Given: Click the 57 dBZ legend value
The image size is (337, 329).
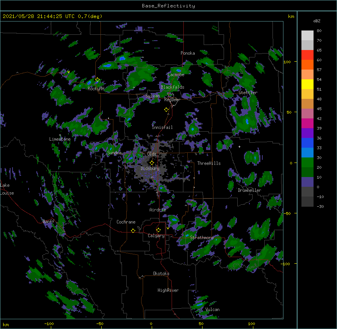Looking at the screenshot, I should point(319,70).
